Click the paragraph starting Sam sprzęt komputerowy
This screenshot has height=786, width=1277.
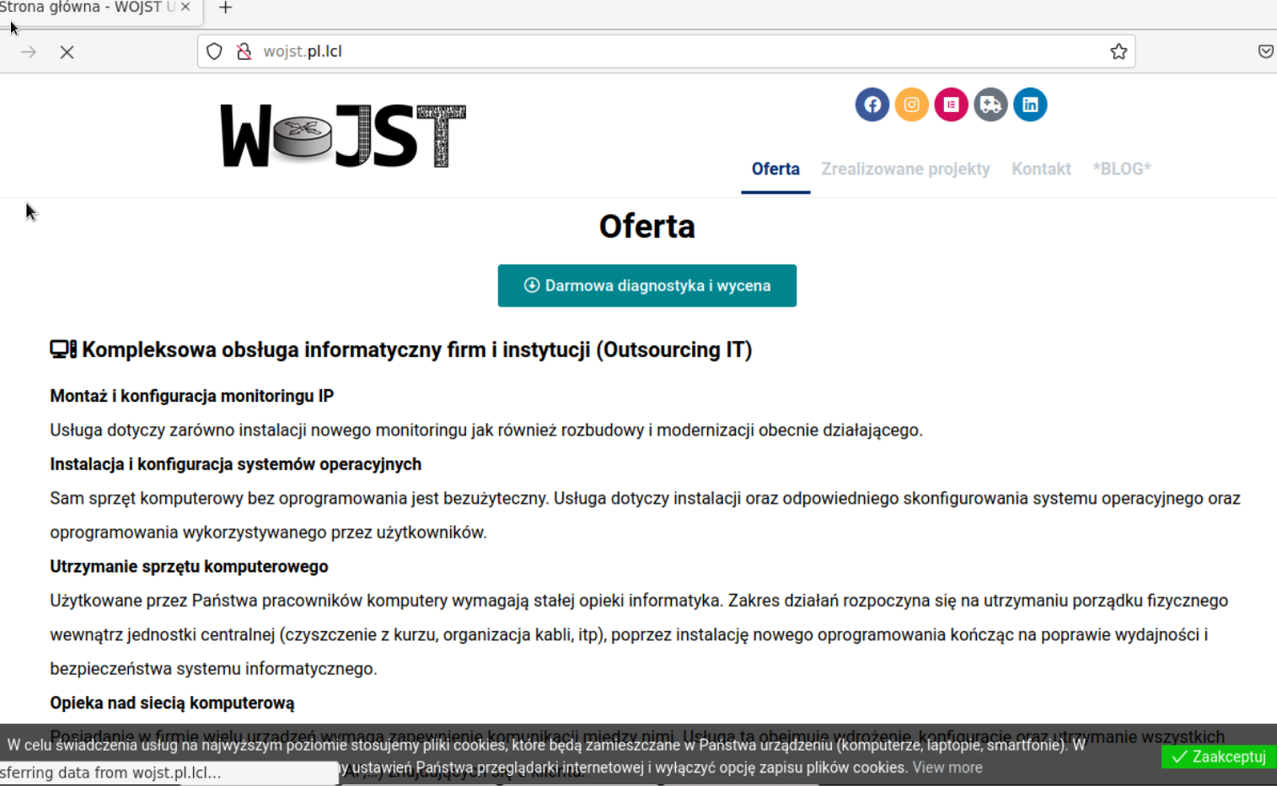645,516
